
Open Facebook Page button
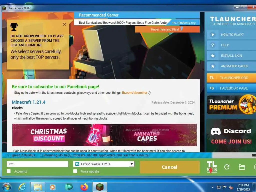coord(231,88)
